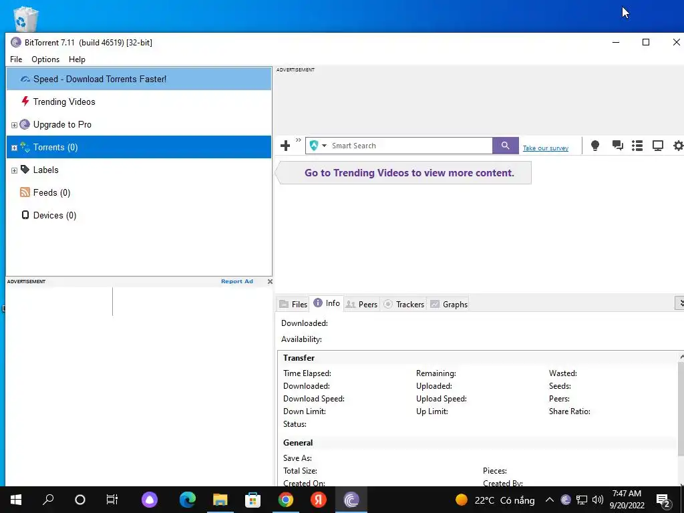Open Task View in taskbar

[x=112, y=500]
